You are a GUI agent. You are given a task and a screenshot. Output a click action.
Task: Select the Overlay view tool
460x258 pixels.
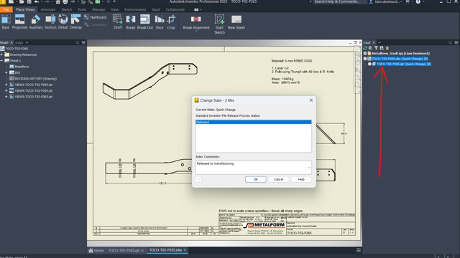[x=75, y=22]
